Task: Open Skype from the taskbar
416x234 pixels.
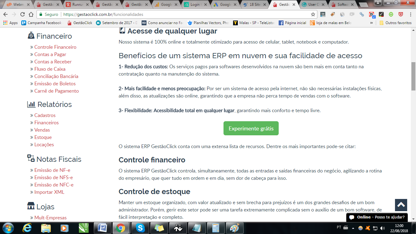Action: point(140,228)
